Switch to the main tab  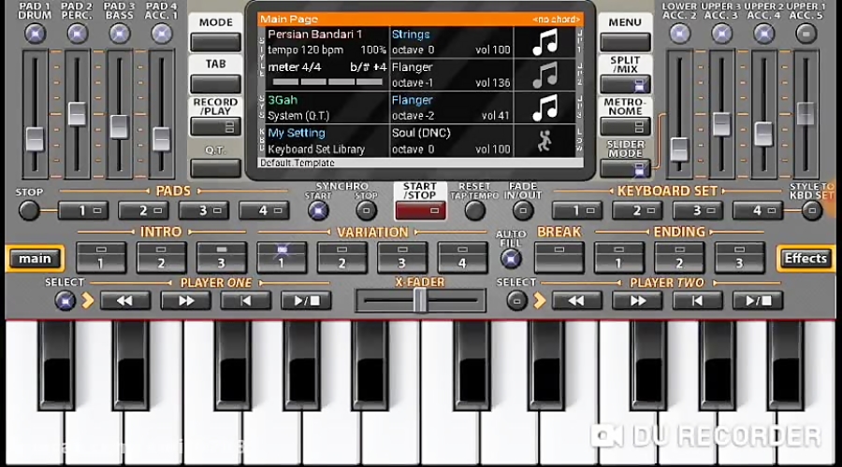[36, 259]
